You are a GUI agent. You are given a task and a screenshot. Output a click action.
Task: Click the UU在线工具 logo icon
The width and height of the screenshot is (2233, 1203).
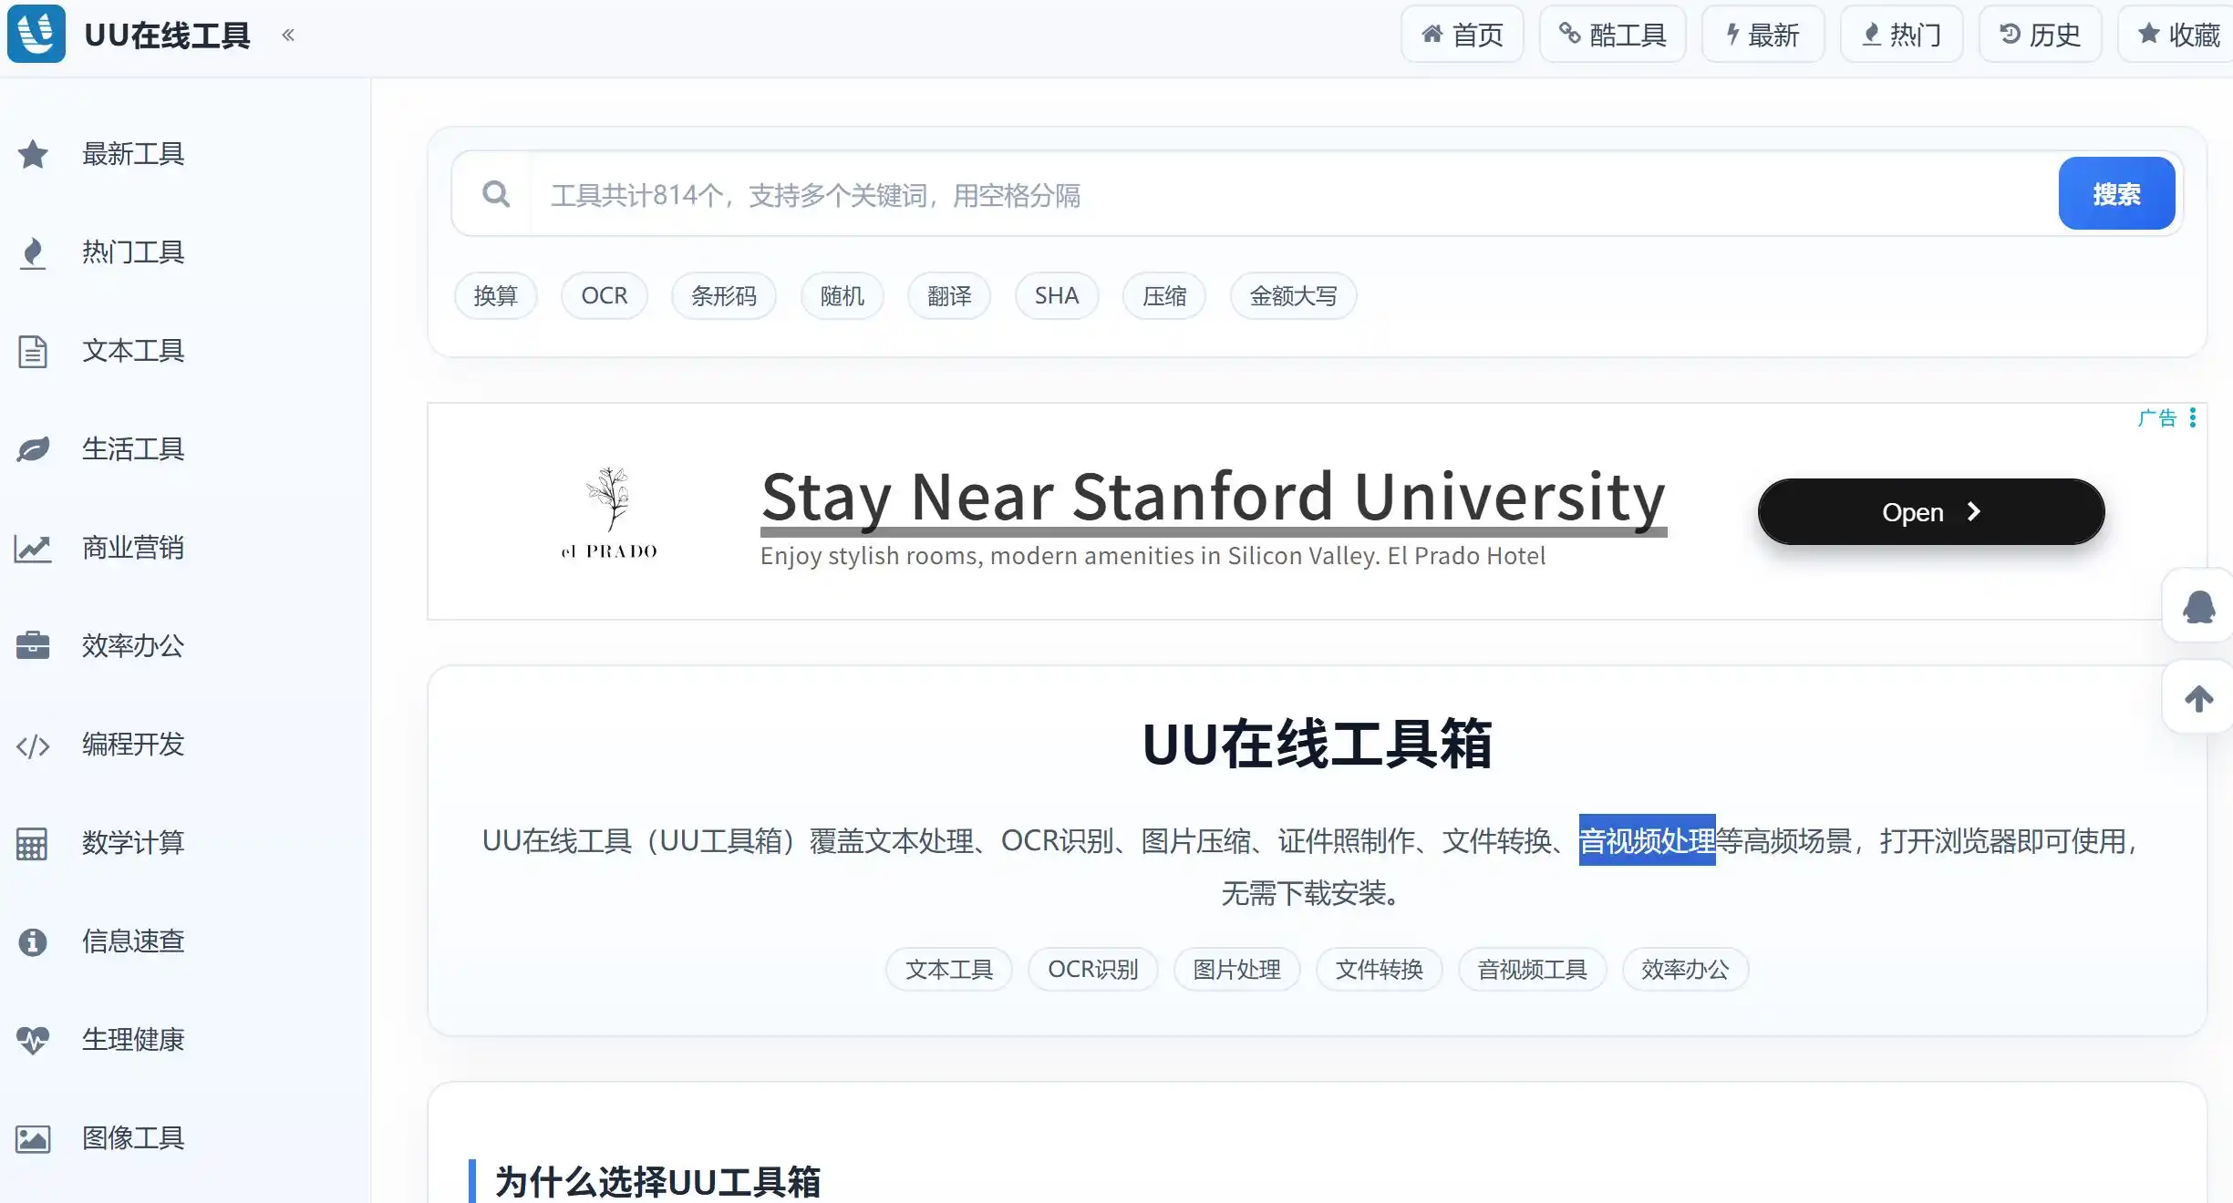[36, 34]
